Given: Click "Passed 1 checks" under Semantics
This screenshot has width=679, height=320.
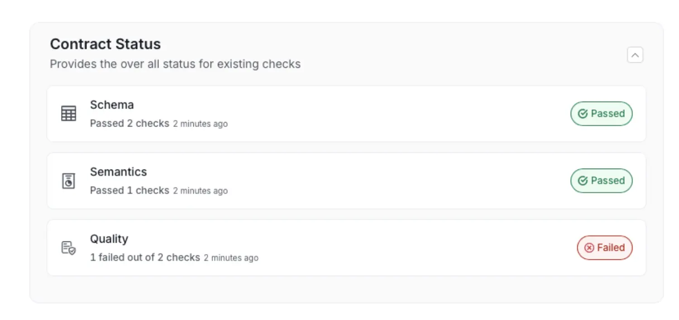Looking at the screenshot, I should 129,190.
